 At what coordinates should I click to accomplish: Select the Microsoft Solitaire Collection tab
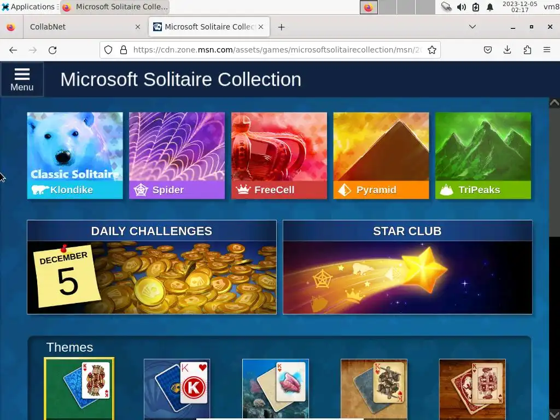(209, 27)
